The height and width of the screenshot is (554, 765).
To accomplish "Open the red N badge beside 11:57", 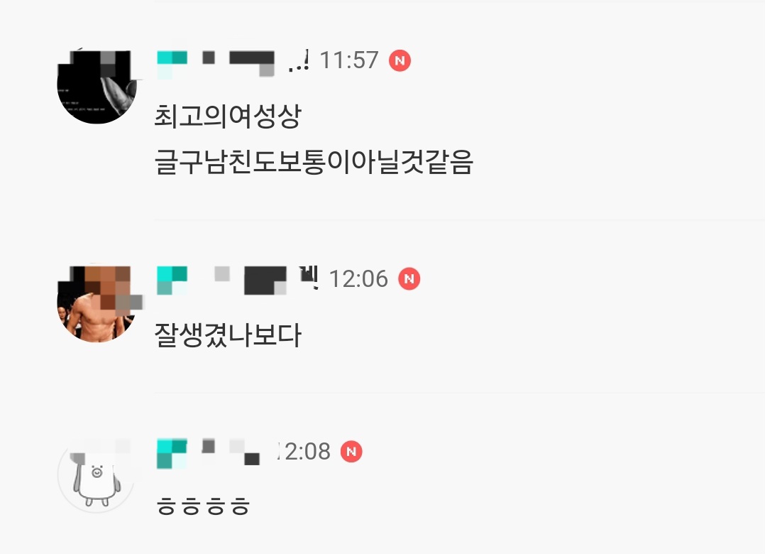I will coord(400,60).
